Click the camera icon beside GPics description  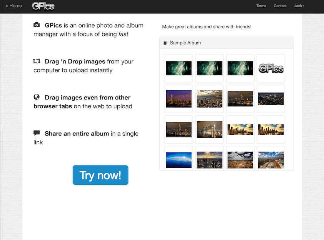point(37,25)
